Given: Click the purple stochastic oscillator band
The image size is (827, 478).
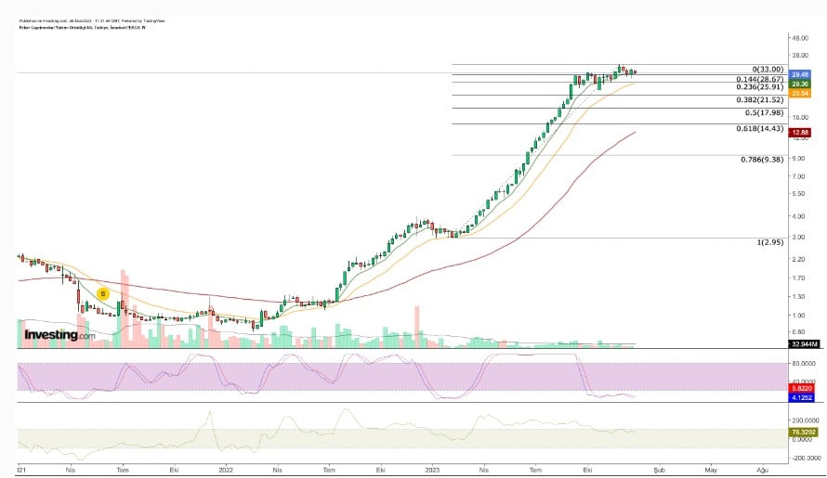Looking at the screenshot, I should pyautogui.click(x=279, y=376).
